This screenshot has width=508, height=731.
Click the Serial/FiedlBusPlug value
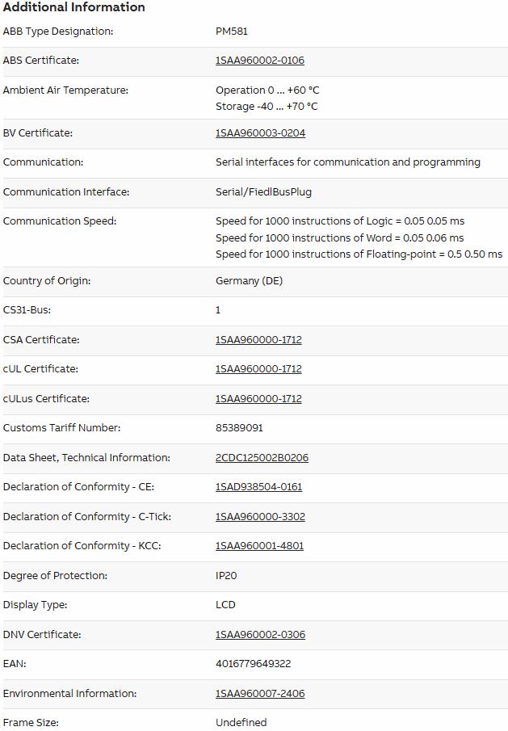pos(264,191)
